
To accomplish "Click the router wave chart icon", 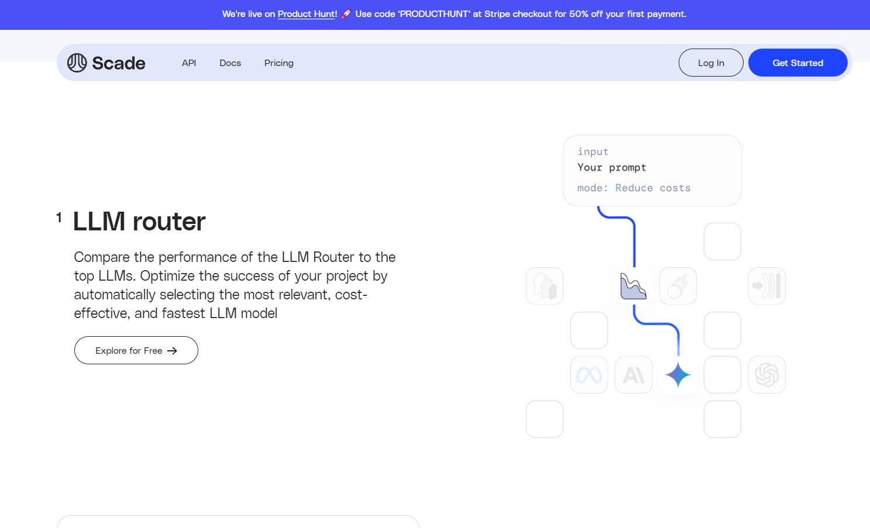I will [x=633, y=287].
